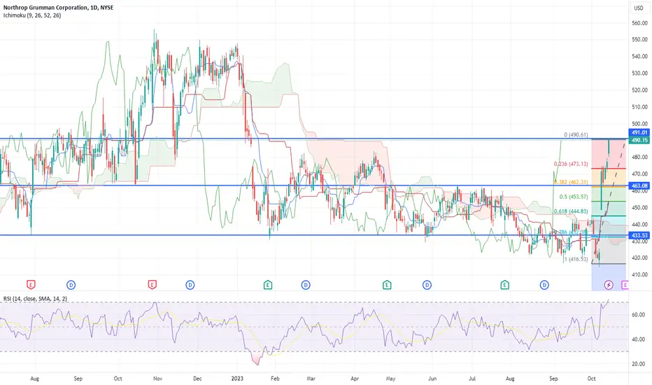
Task: Select the Ichimoku (9, 26, 52, 26) indicator legend
Action: click(32, 15)
